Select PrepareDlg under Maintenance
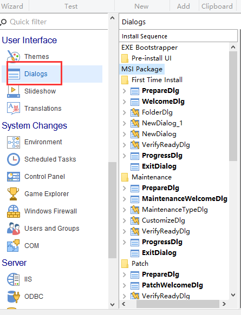The height and width of the screenshot is (315, 241). coord(160,188)
